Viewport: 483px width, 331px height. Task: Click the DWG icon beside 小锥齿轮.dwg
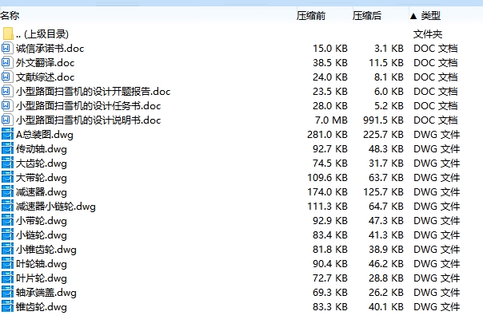(x=7, y=249)
